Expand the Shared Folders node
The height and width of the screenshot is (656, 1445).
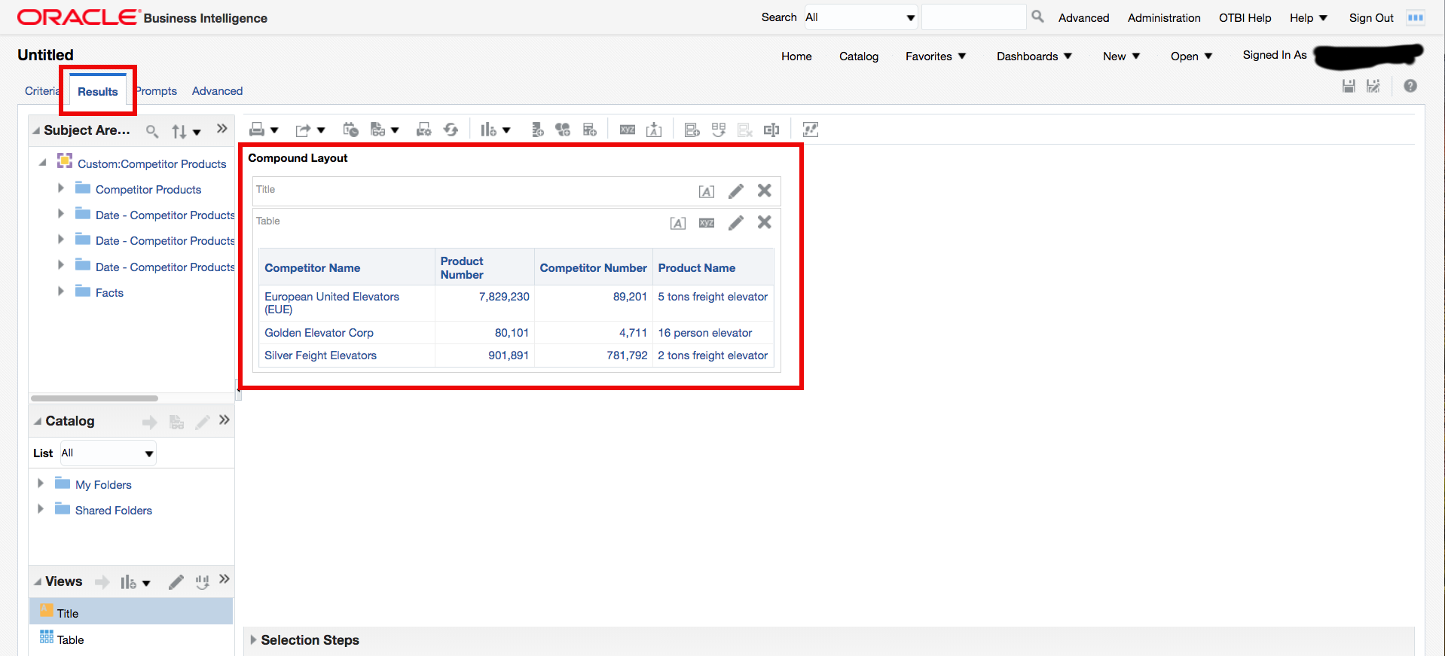[41, 509]
